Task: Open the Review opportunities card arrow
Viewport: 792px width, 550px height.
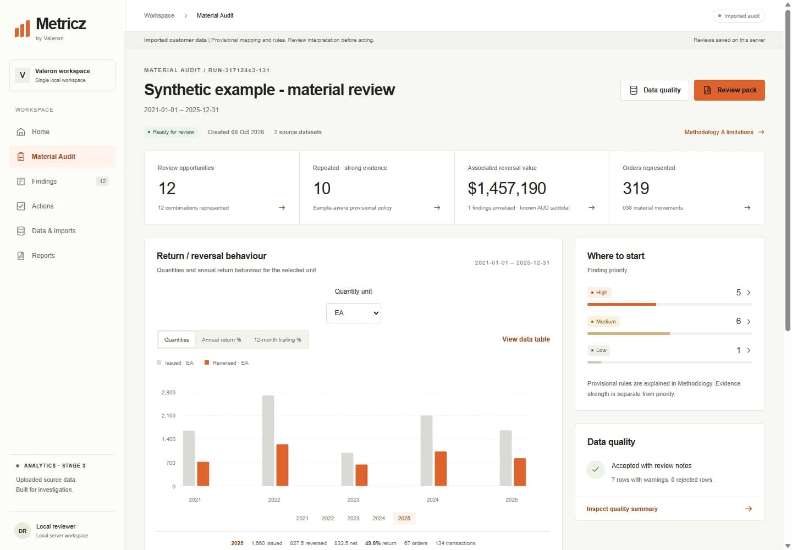Action: 282,208
